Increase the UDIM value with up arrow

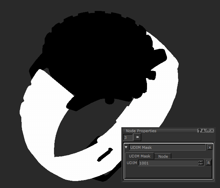click(x=201, y=161)
